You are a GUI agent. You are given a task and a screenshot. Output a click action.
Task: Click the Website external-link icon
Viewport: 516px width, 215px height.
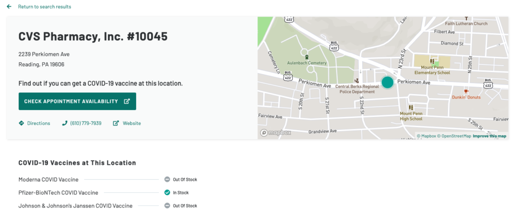(x=116, y=123)
